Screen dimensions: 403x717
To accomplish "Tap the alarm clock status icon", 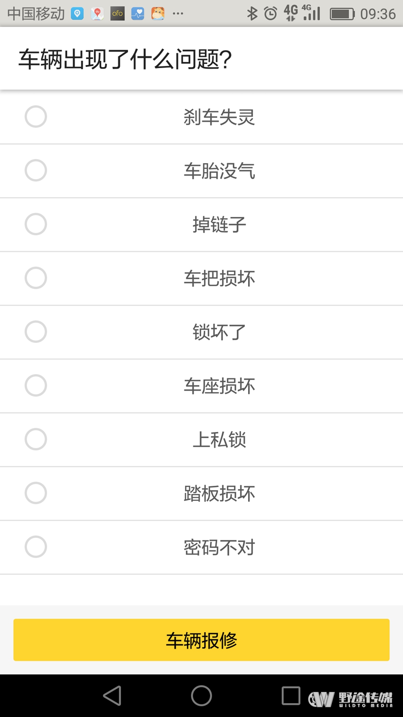I will click(270, 14).
